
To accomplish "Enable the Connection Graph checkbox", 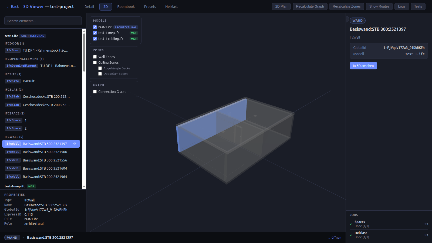I will click(95, 92).
